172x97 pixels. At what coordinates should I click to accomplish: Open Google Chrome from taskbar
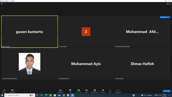pos(64,95)
